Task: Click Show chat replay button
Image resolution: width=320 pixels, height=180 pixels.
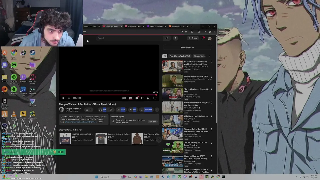Action: coord(187,47)
